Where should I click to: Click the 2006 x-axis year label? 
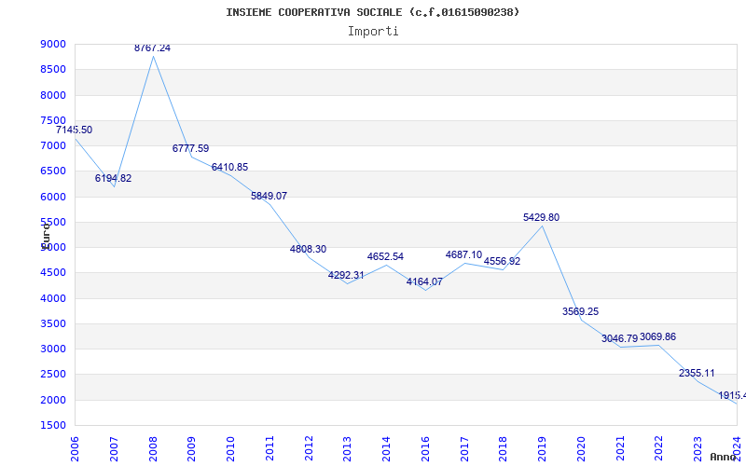[x=75, y=449]
